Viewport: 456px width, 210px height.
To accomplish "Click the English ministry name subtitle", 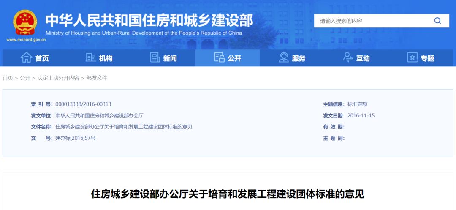I will [x=144, y=33].
